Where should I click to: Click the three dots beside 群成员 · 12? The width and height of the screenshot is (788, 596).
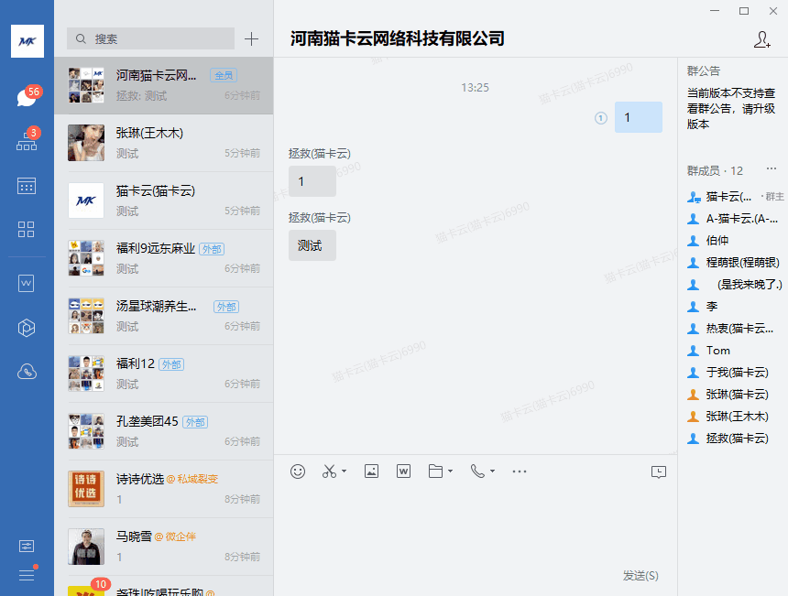point(772,168)
